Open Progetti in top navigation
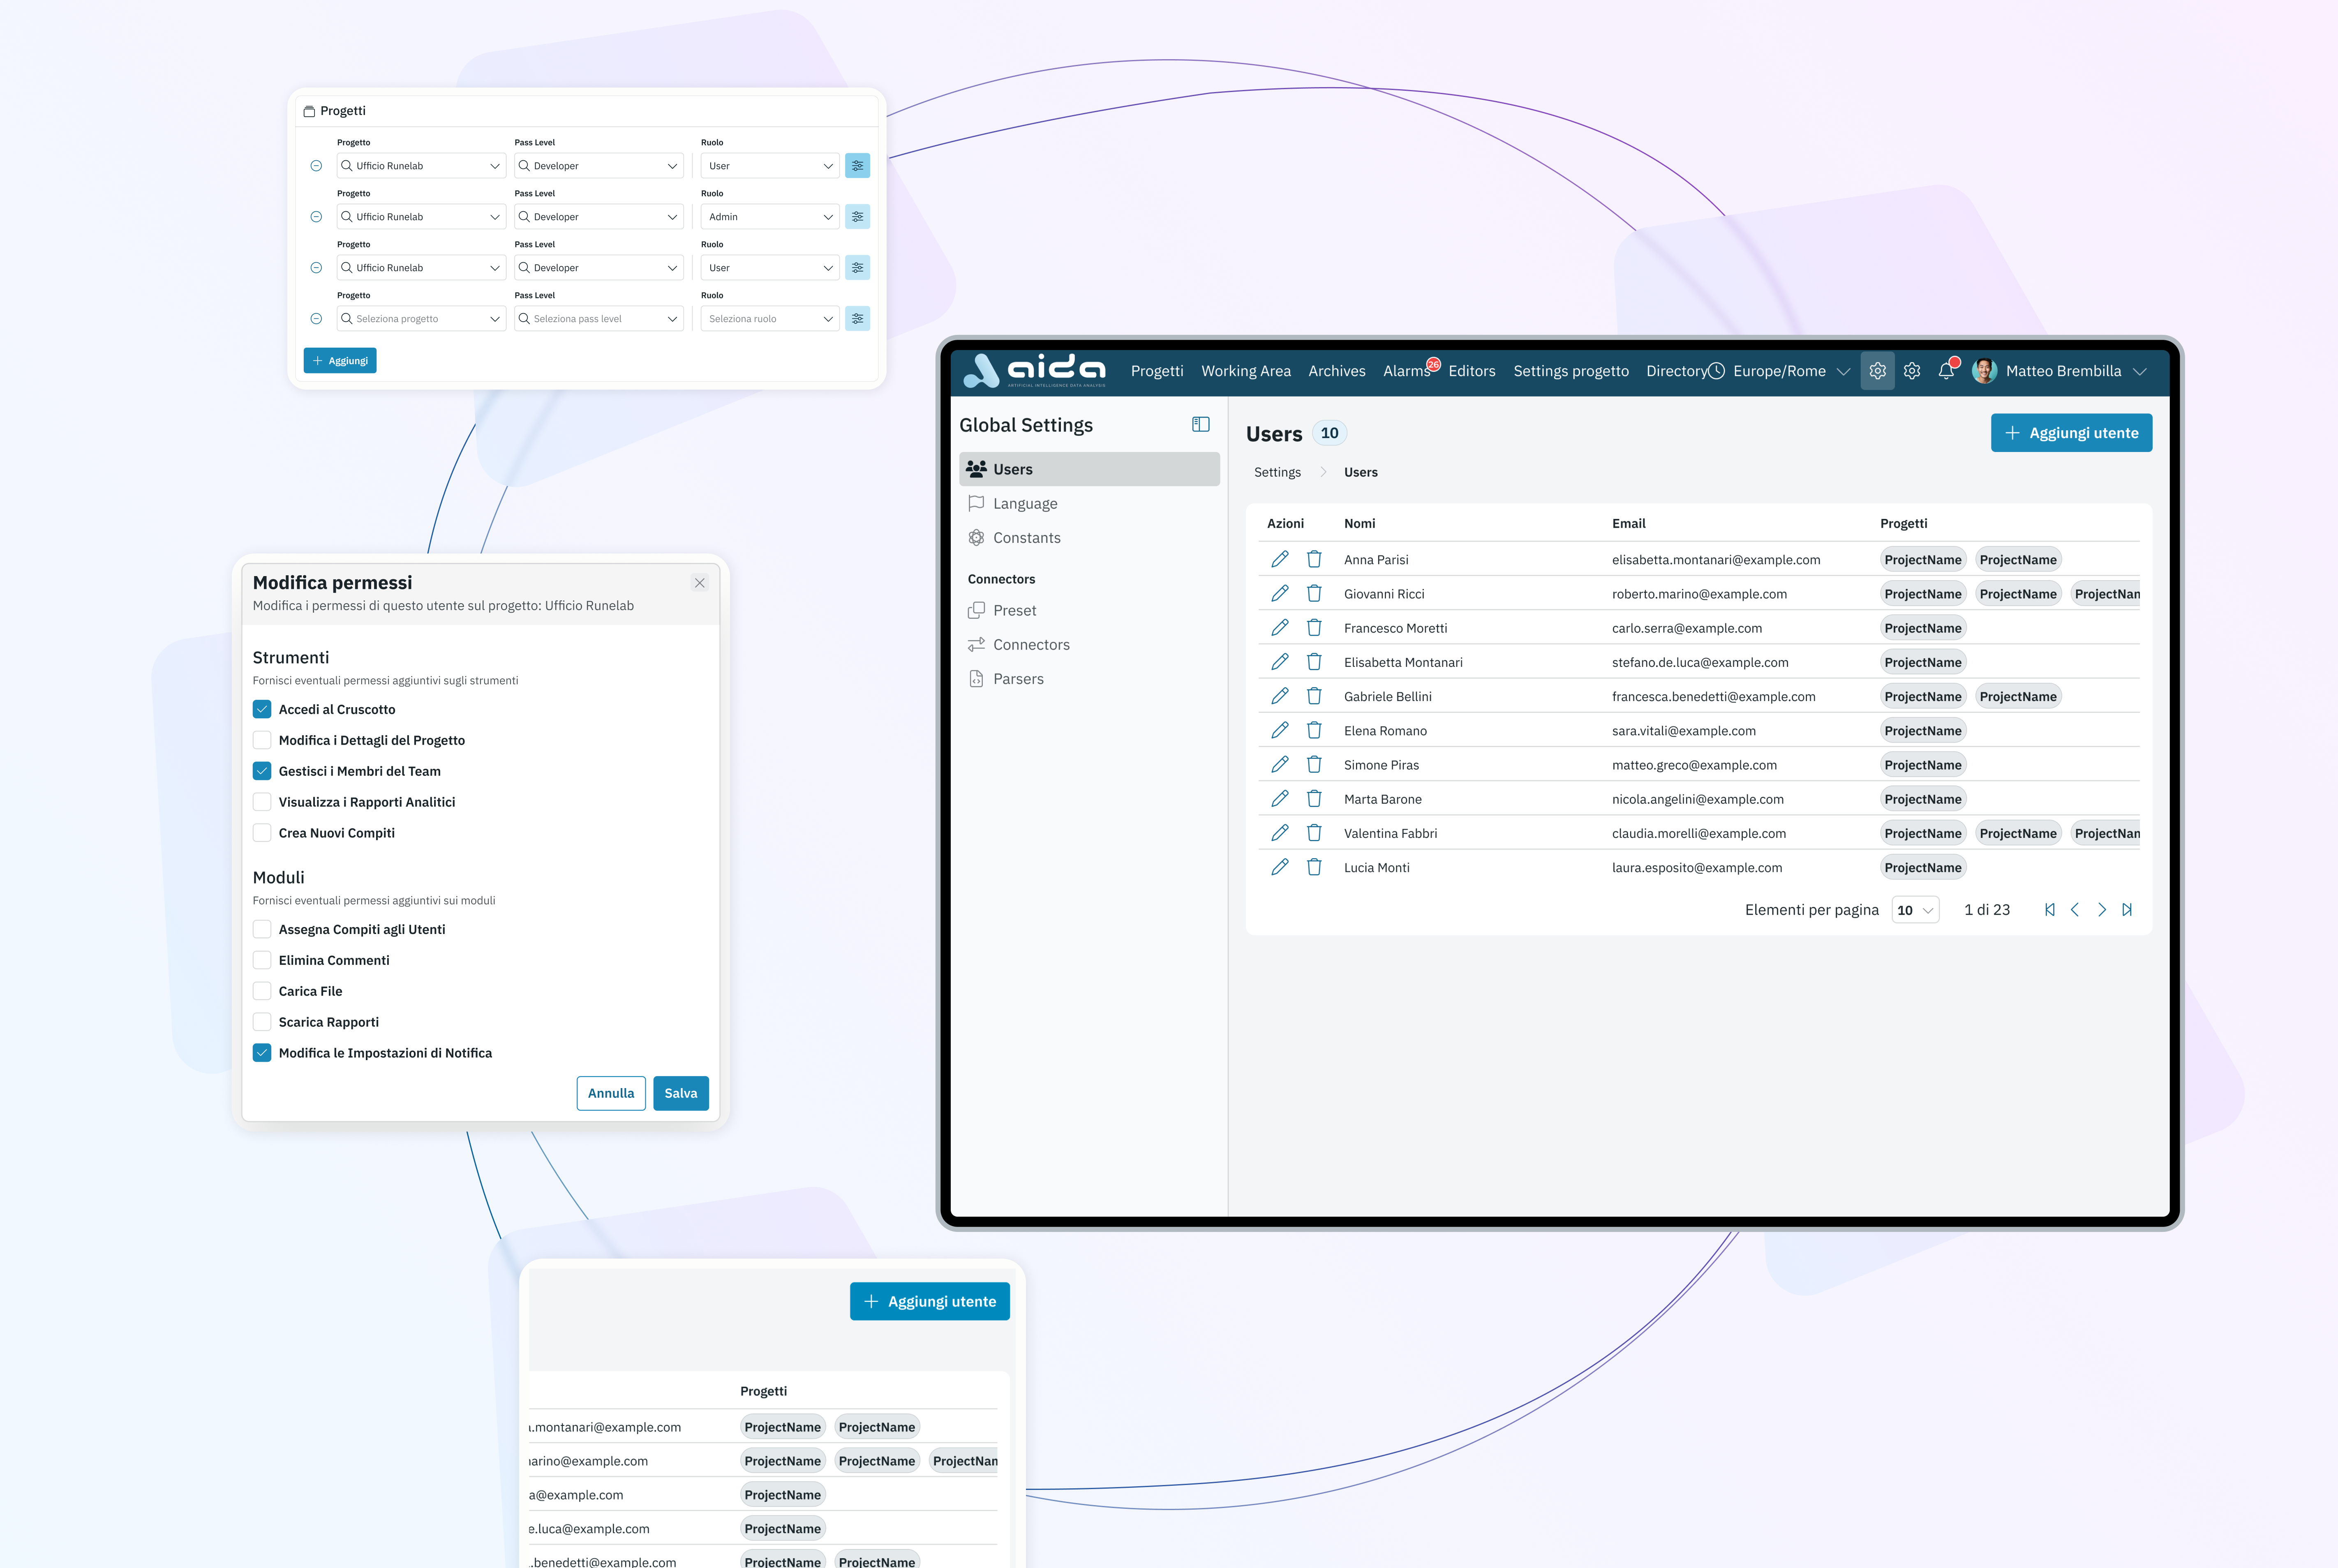Screen dimensions: 2338x1568 click(x=1157, y=371)
